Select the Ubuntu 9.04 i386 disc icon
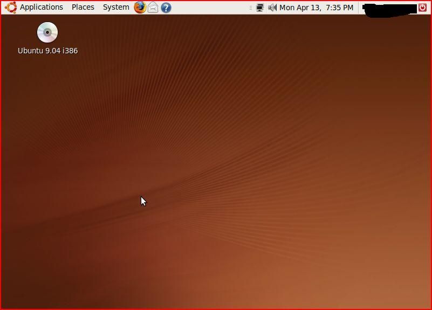The height and width of the screenshot is (310, 432). click(47, 32)
